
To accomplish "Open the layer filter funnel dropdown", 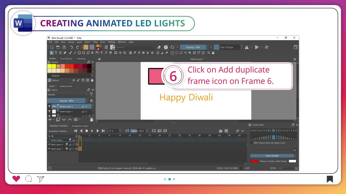I will coord(91,94).
